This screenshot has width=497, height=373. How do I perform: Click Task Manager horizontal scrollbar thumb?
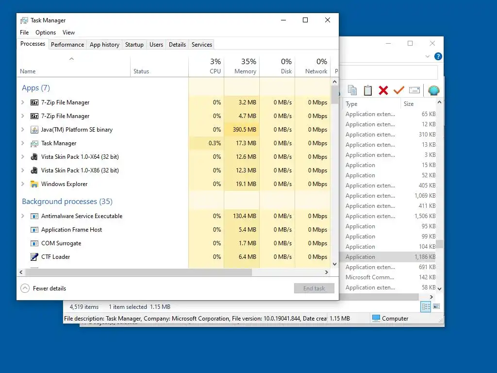(138, 272)
